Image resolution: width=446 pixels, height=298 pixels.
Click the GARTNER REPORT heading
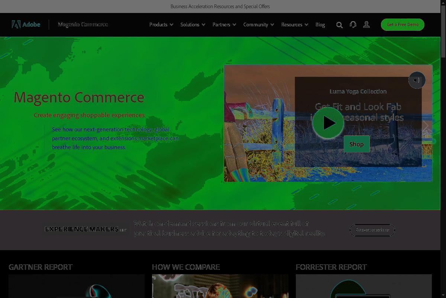[x=41, y=267]
